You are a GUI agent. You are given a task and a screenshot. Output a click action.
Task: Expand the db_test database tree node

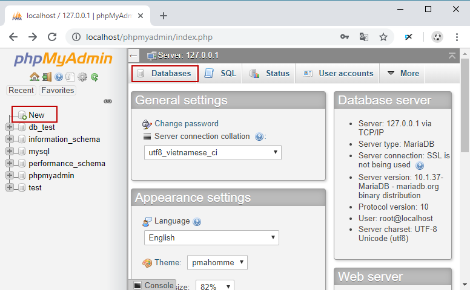(9, 127)
